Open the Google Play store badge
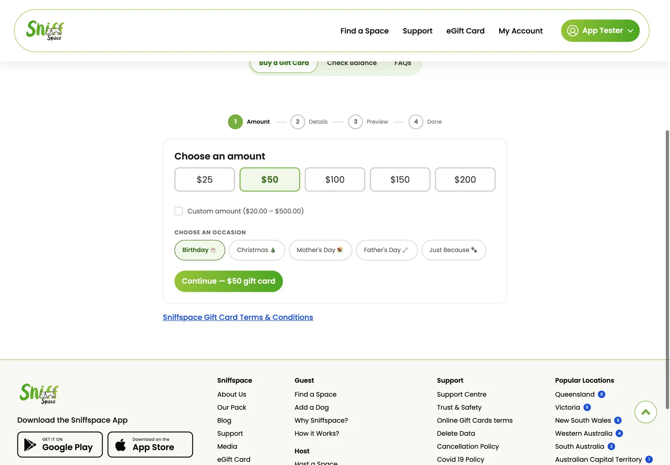Viewport: 670px width, 465px height. [x=60, y=444]
